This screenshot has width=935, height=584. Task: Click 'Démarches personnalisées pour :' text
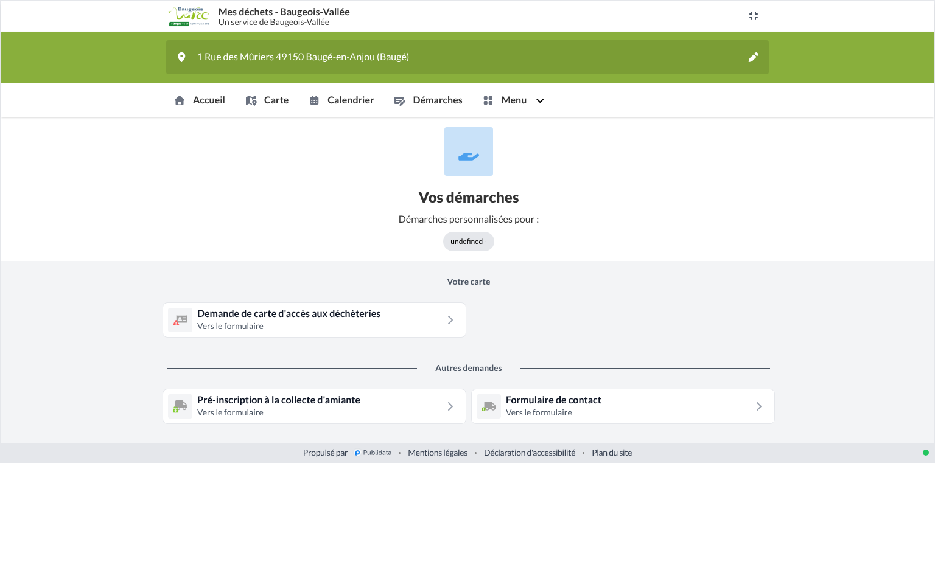click(469, 220)
